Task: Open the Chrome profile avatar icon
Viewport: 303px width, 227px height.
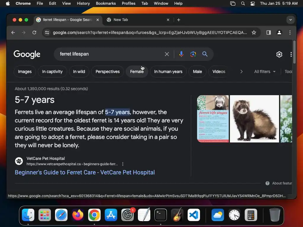Action: [279, 33]
